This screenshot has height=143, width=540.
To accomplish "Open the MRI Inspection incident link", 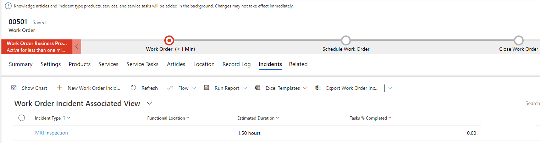I will tap(51, 133).
